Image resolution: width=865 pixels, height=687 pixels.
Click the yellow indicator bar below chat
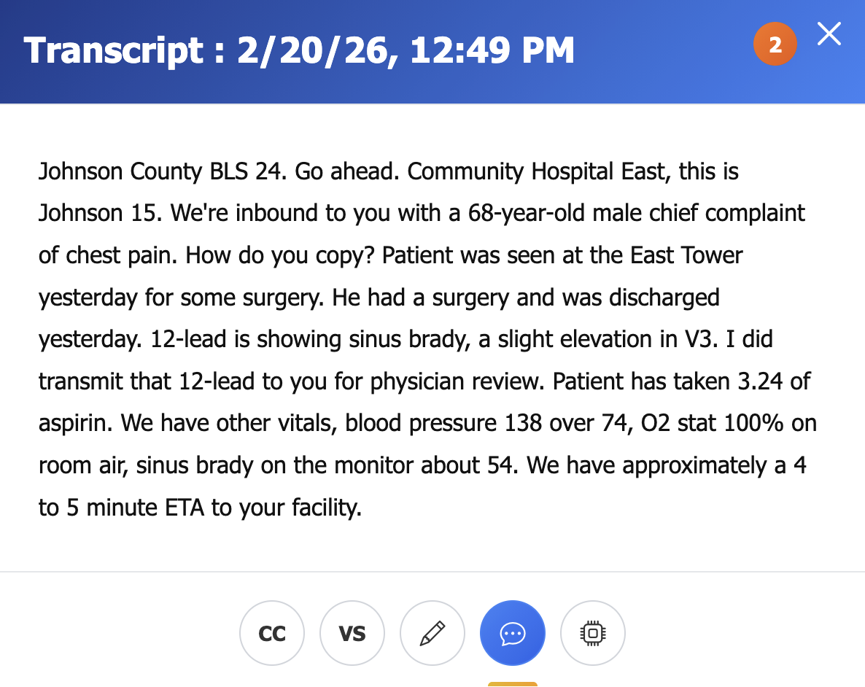point(512,684)
